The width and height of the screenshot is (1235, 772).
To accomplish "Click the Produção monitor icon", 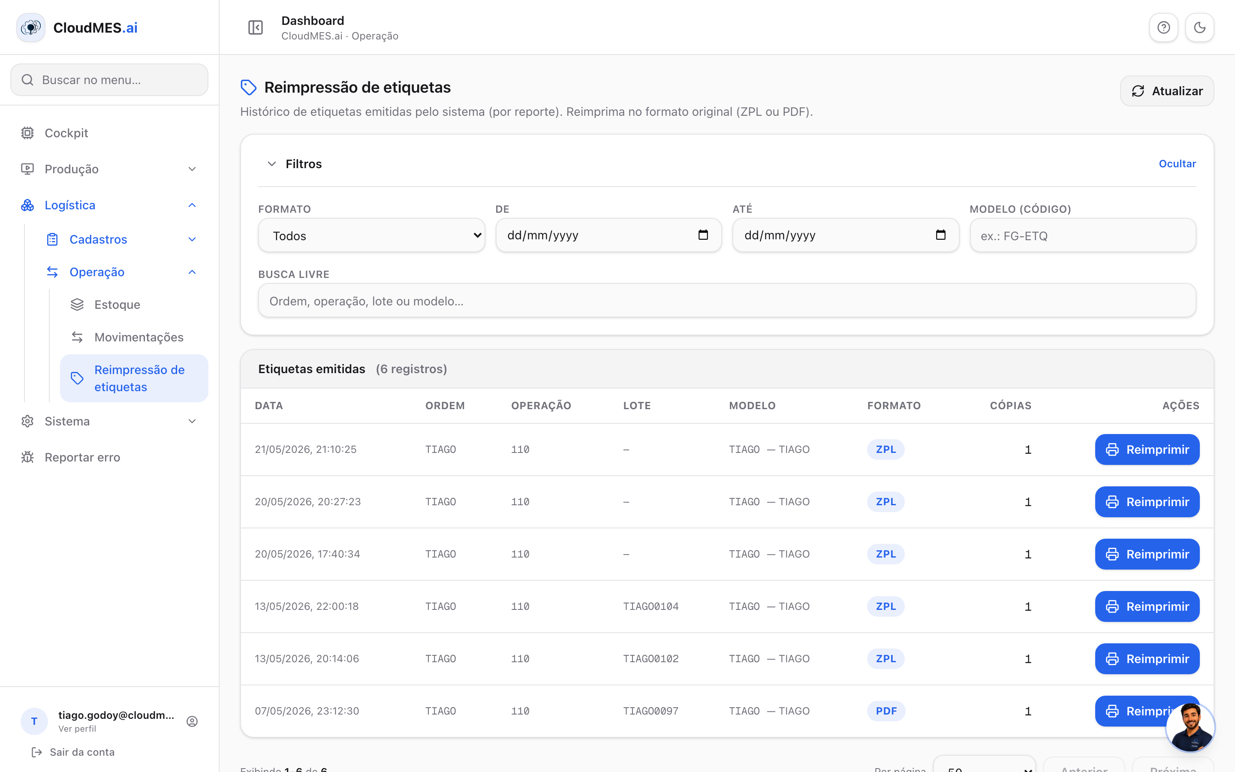I will click(27, 169).
